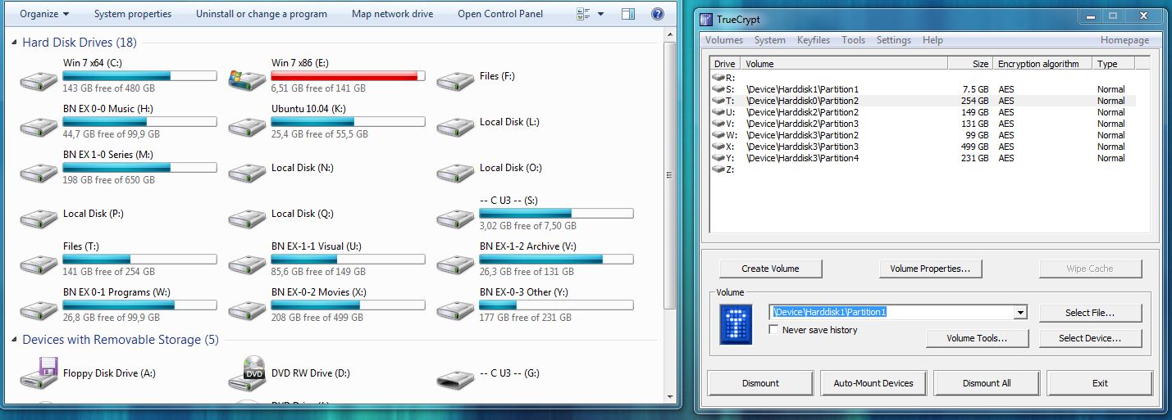Open the Organize dropdown menu
Screen dimensions: 1172x420
[x=44, y=14]
